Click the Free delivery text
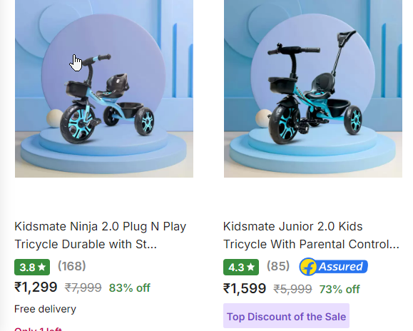Image resolution: width=413 pixels, height=331 pixels. click(46, 309)
